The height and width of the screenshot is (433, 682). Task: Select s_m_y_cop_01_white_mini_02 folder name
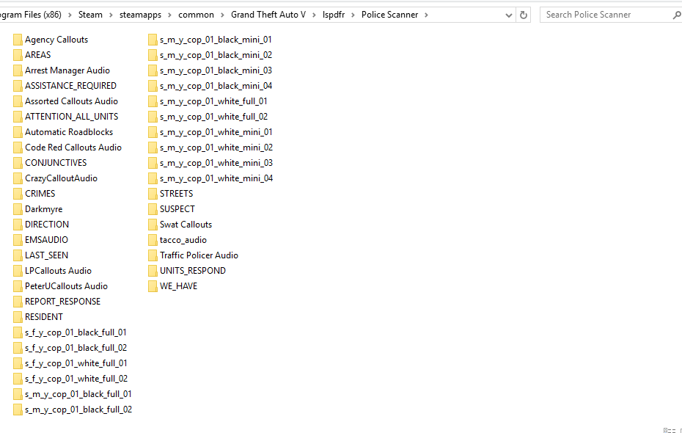tap(216, 148)
